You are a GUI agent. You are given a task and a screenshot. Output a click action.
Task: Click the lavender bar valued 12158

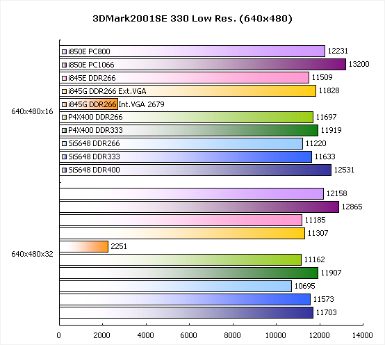pyautogui.click(x=191, y=193)
